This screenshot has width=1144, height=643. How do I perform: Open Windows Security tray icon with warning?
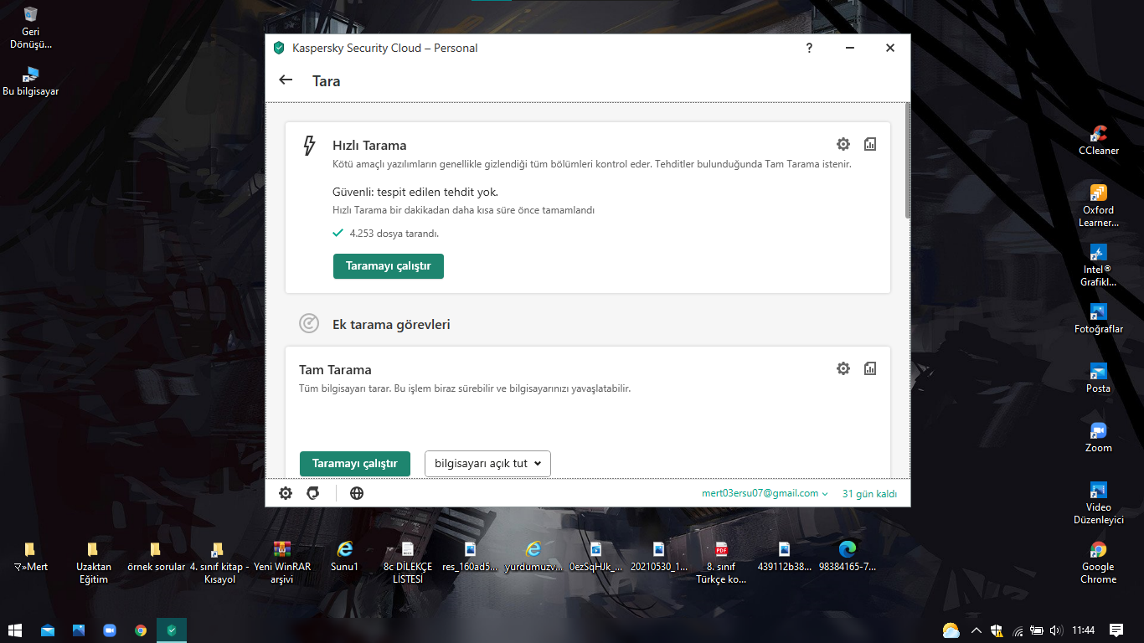[997, 630]
